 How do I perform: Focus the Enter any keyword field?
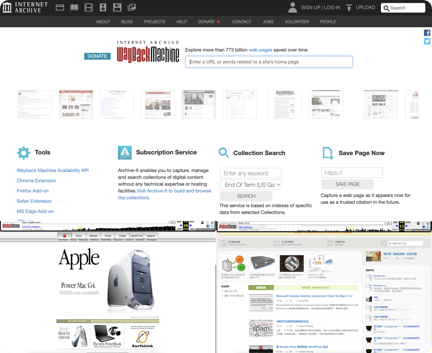(251, 173)
